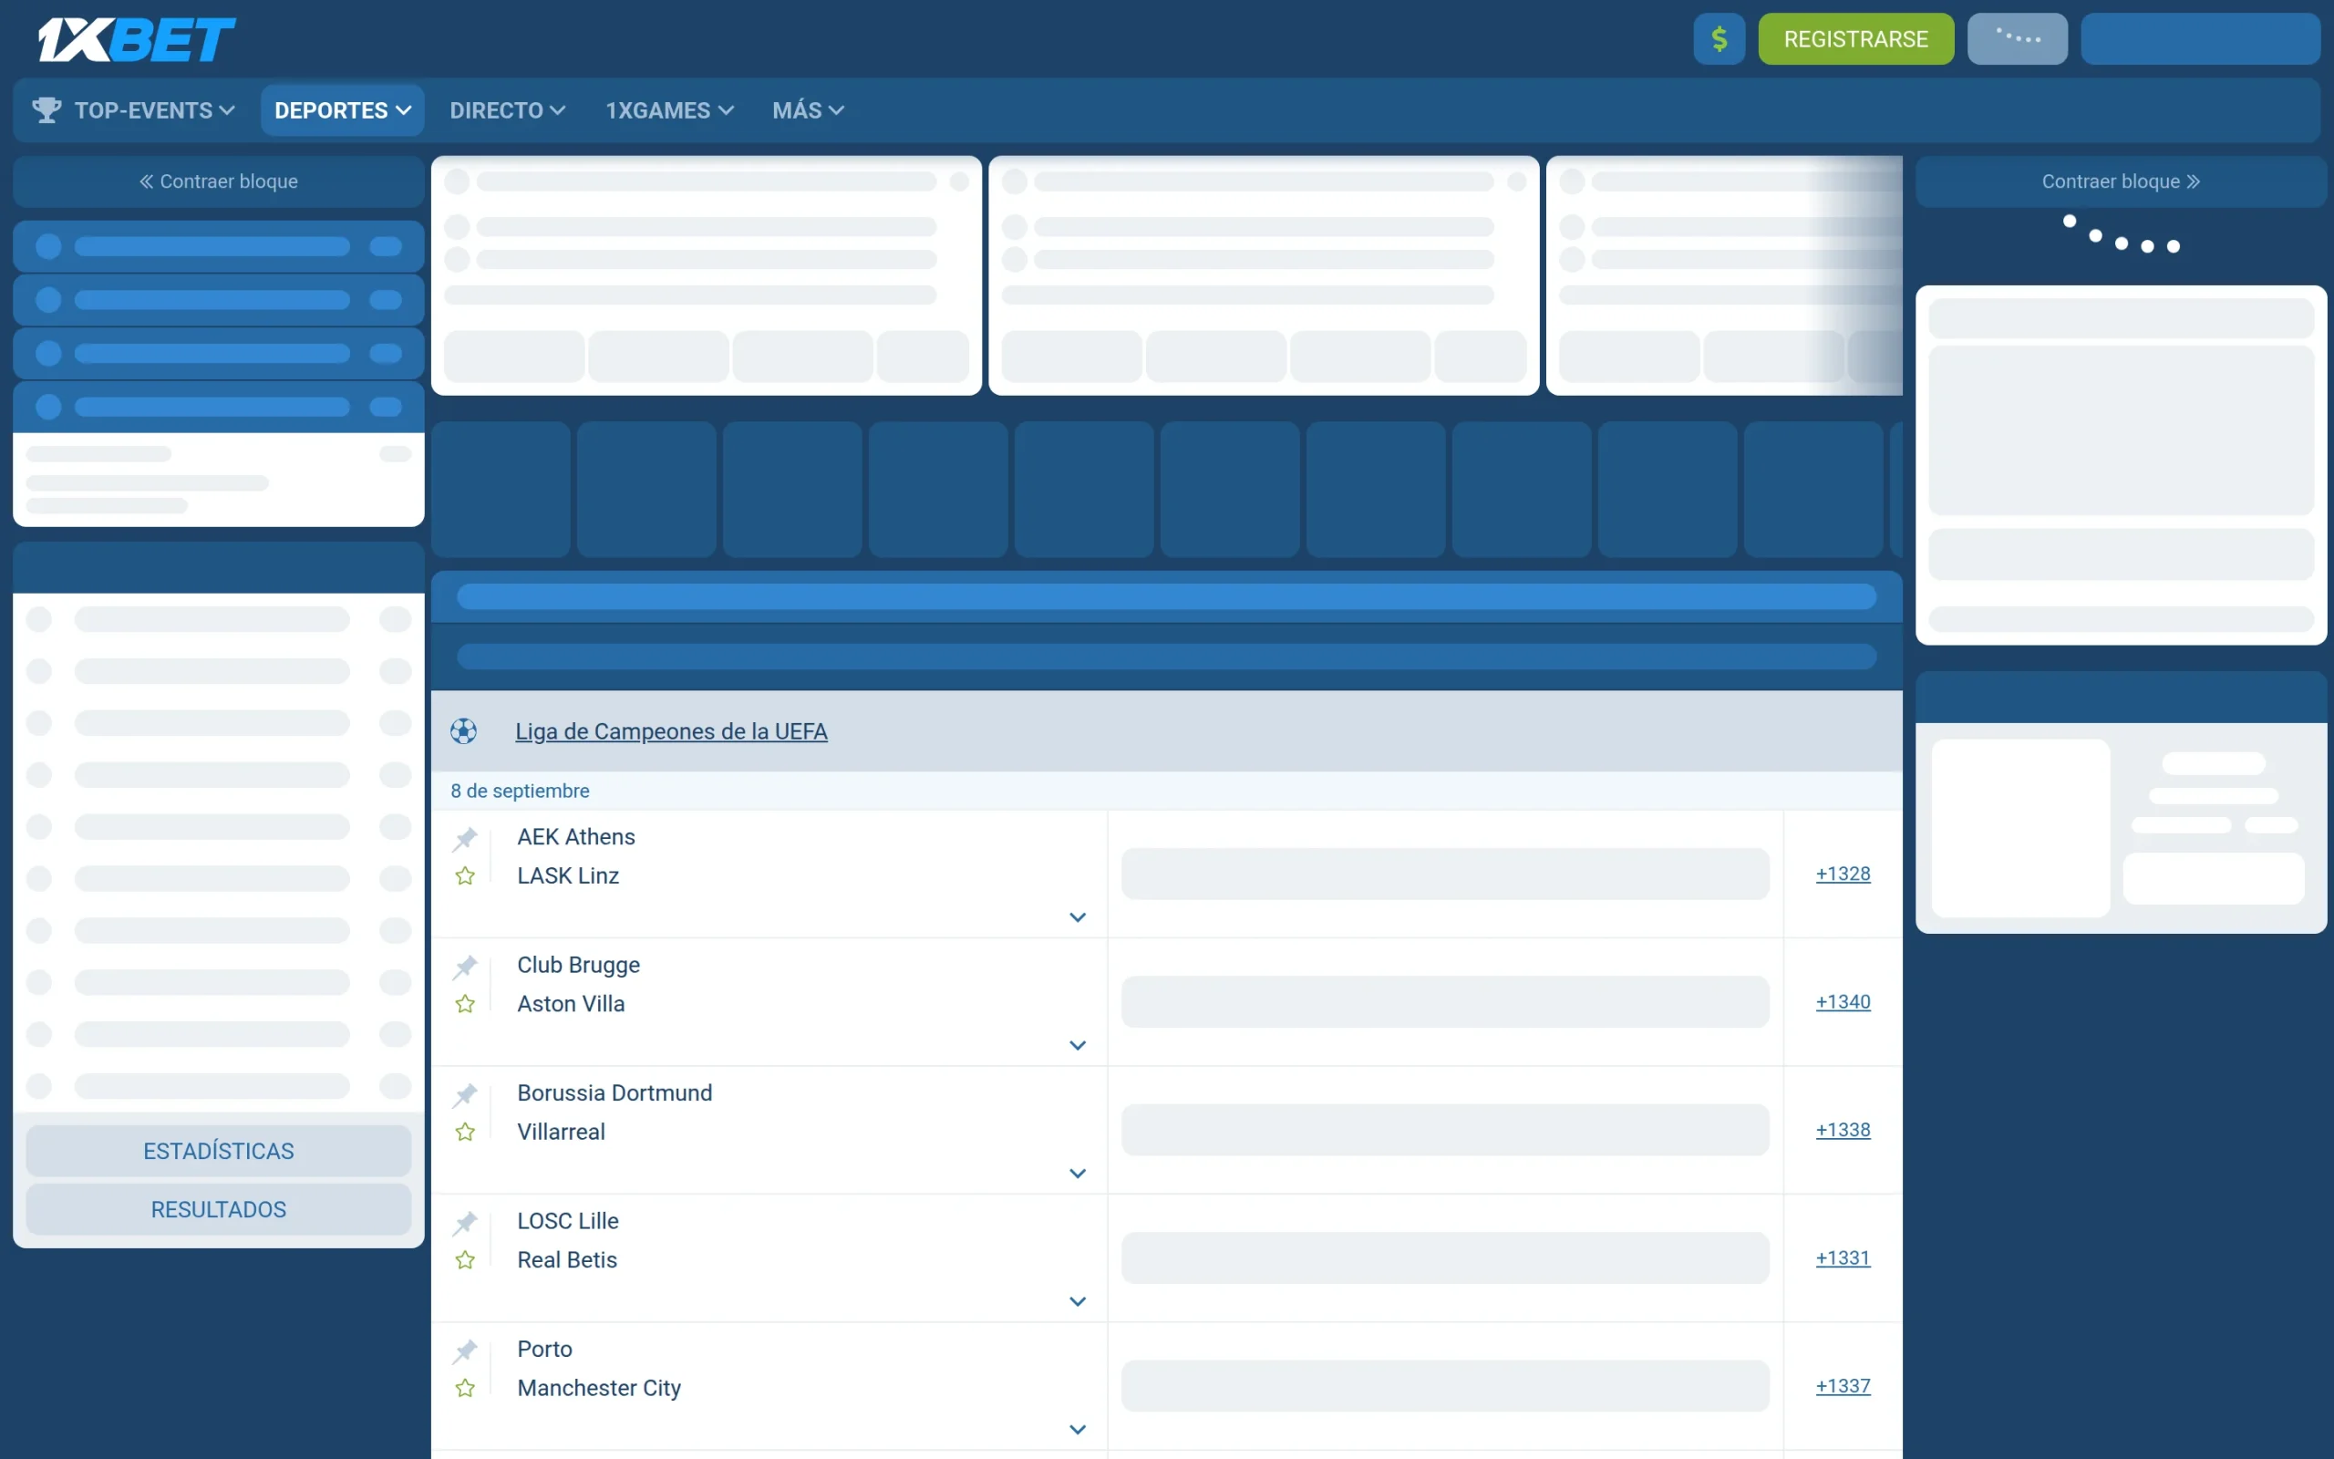The image size is (2334, 1459).
Task: Open +1338 markets for Borussia Dortmund
Action: point(1842,1130)
